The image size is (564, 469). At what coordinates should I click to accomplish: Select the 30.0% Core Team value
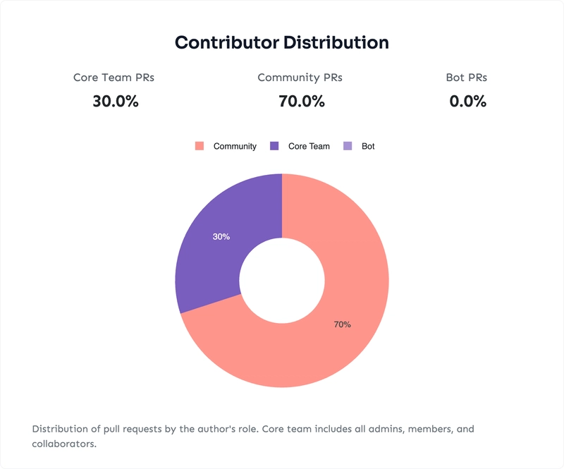(115, 101)
